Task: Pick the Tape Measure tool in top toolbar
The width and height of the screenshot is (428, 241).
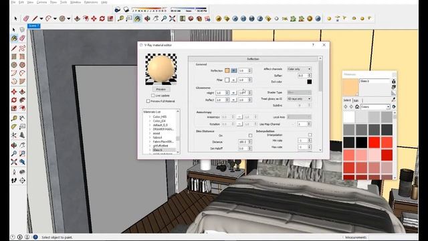Action: pyautogui.click(x=120, y=19)
